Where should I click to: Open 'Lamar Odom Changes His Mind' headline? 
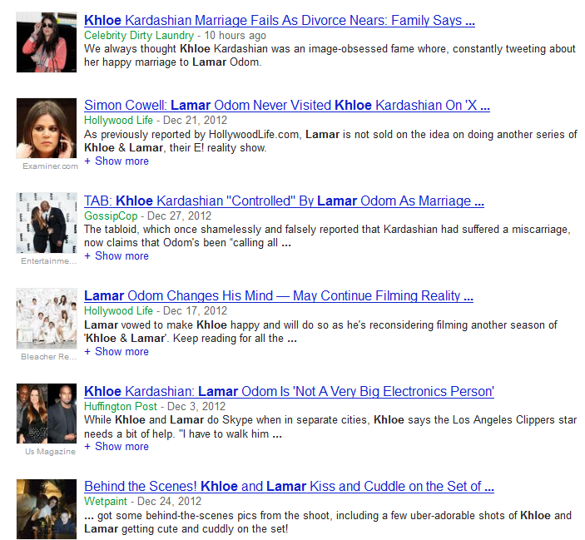coord(279,295)
